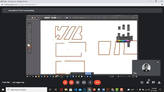Open the Present now screen button
This screenshot has width=164, height=92.
84,82
